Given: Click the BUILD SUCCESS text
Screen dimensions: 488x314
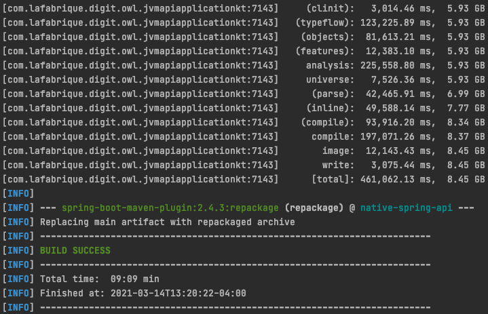Looking at the screenshot, I should 75,250.
